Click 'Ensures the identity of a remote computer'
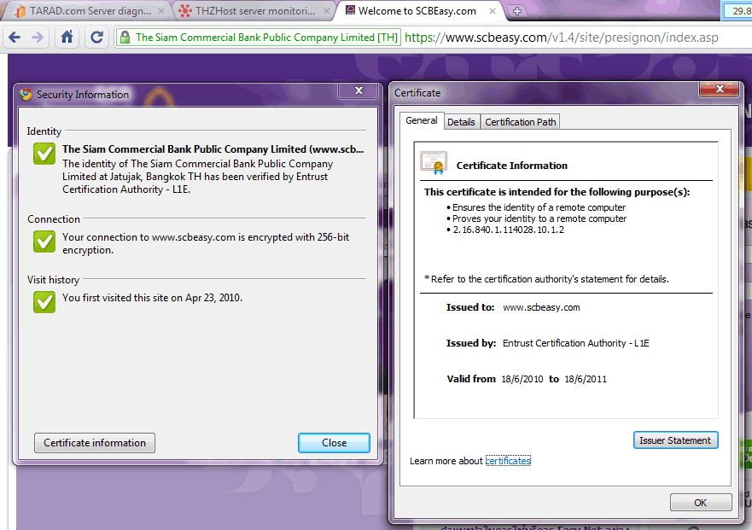This screenshot has height=530, width=752. [539, 207]
